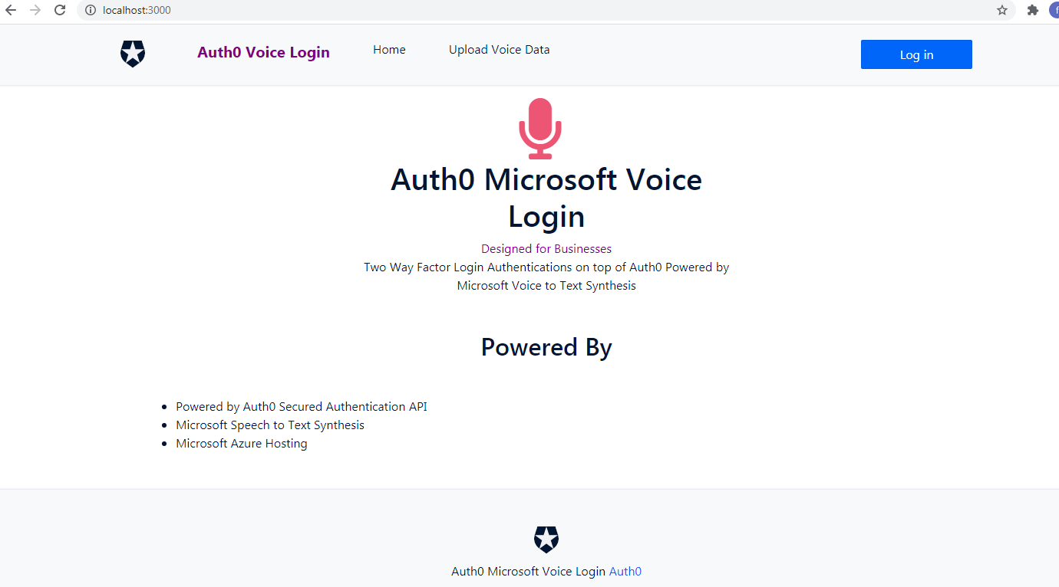Open Upload Voice Data nav item

tap(499, 50)
